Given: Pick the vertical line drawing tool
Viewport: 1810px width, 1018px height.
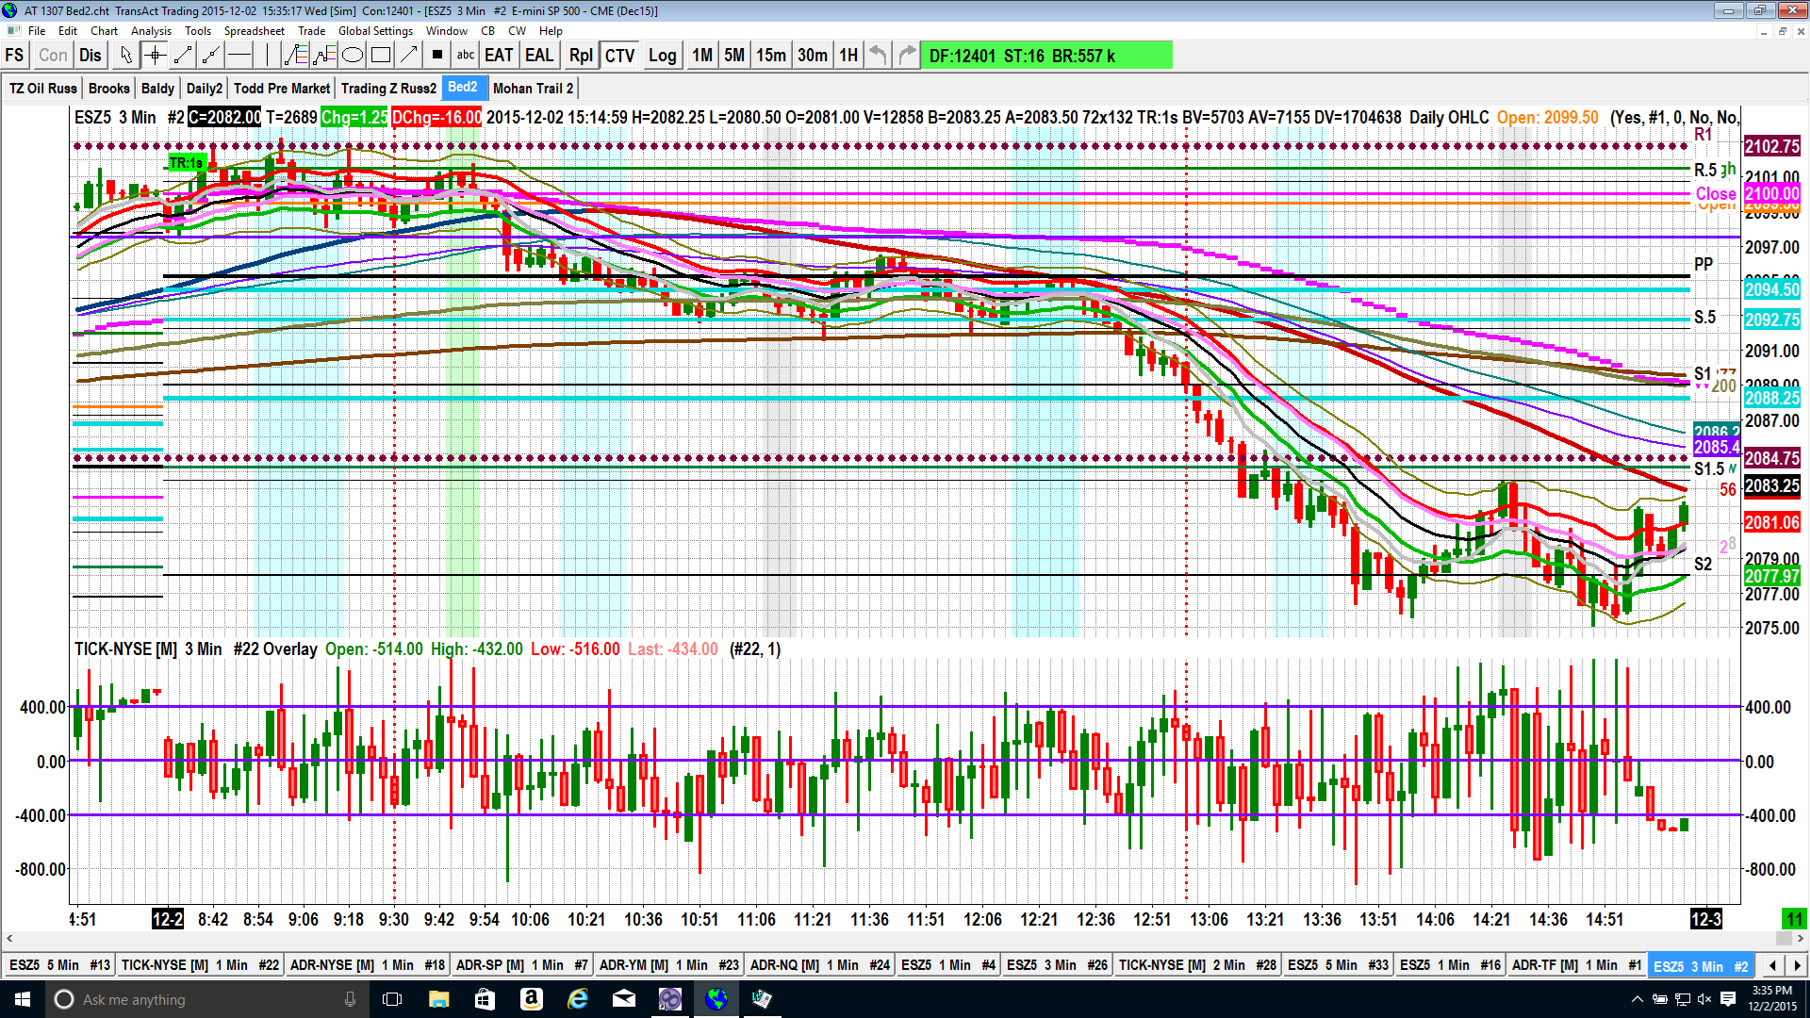Looking at the screenshot, I should pyautogui.click(x=268, y=56).
